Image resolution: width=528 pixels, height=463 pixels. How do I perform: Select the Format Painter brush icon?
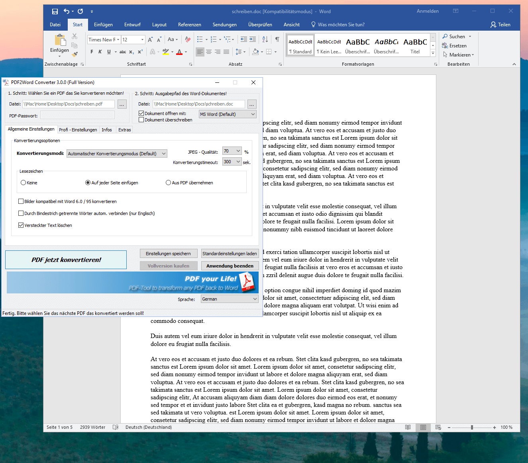point(75,54)
